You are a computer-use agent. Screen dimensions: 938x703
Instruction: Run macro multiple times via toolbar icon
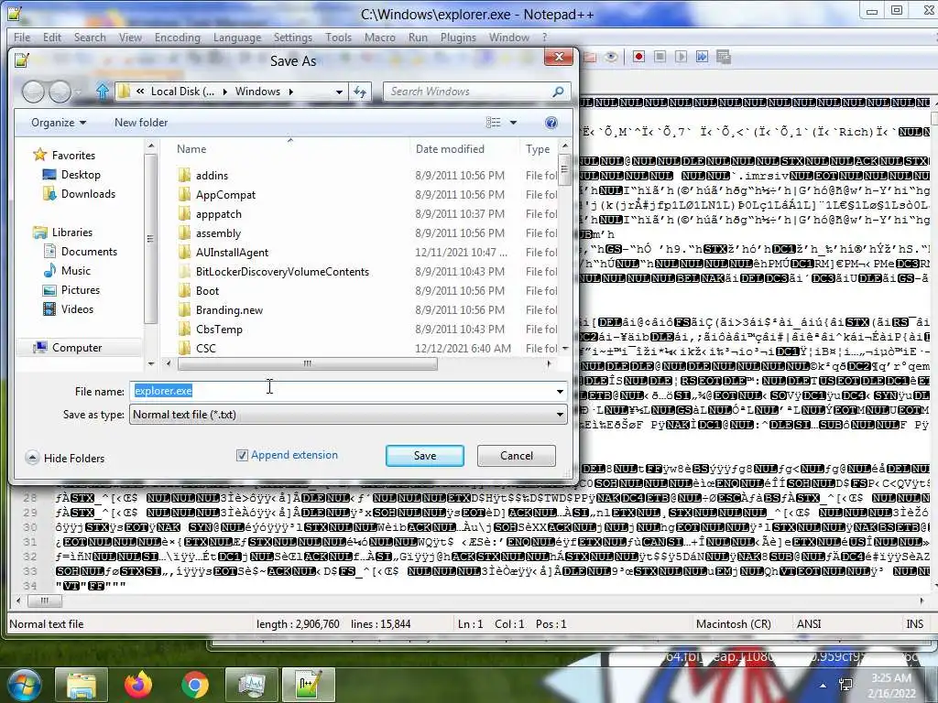[x=702, y=57]
